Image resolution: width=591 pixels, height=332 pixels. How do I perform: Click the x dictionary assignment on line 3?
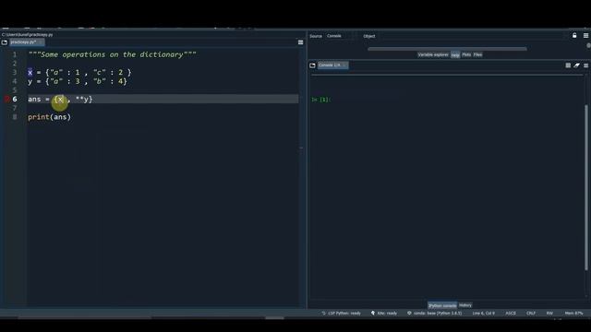[x=79, y=72]
